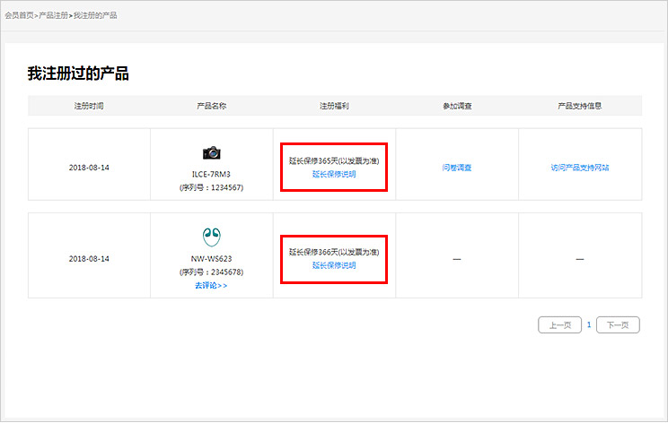Visit 访问产品支持网站 for the camera
The height and width of the screenshot is (423, 668).
click(x=579, y=168)
